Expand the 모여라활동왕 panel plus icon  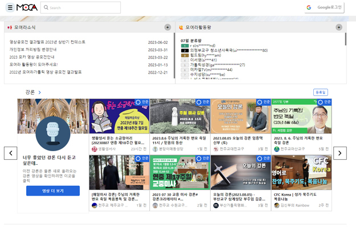click(x=339, y=27)
